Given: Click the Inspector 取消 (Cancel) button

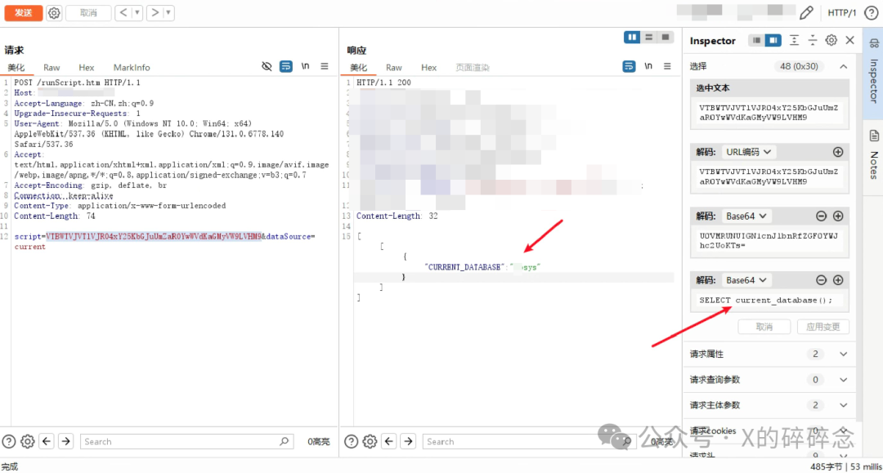Looking at the screenshot, I should point(764,327).
